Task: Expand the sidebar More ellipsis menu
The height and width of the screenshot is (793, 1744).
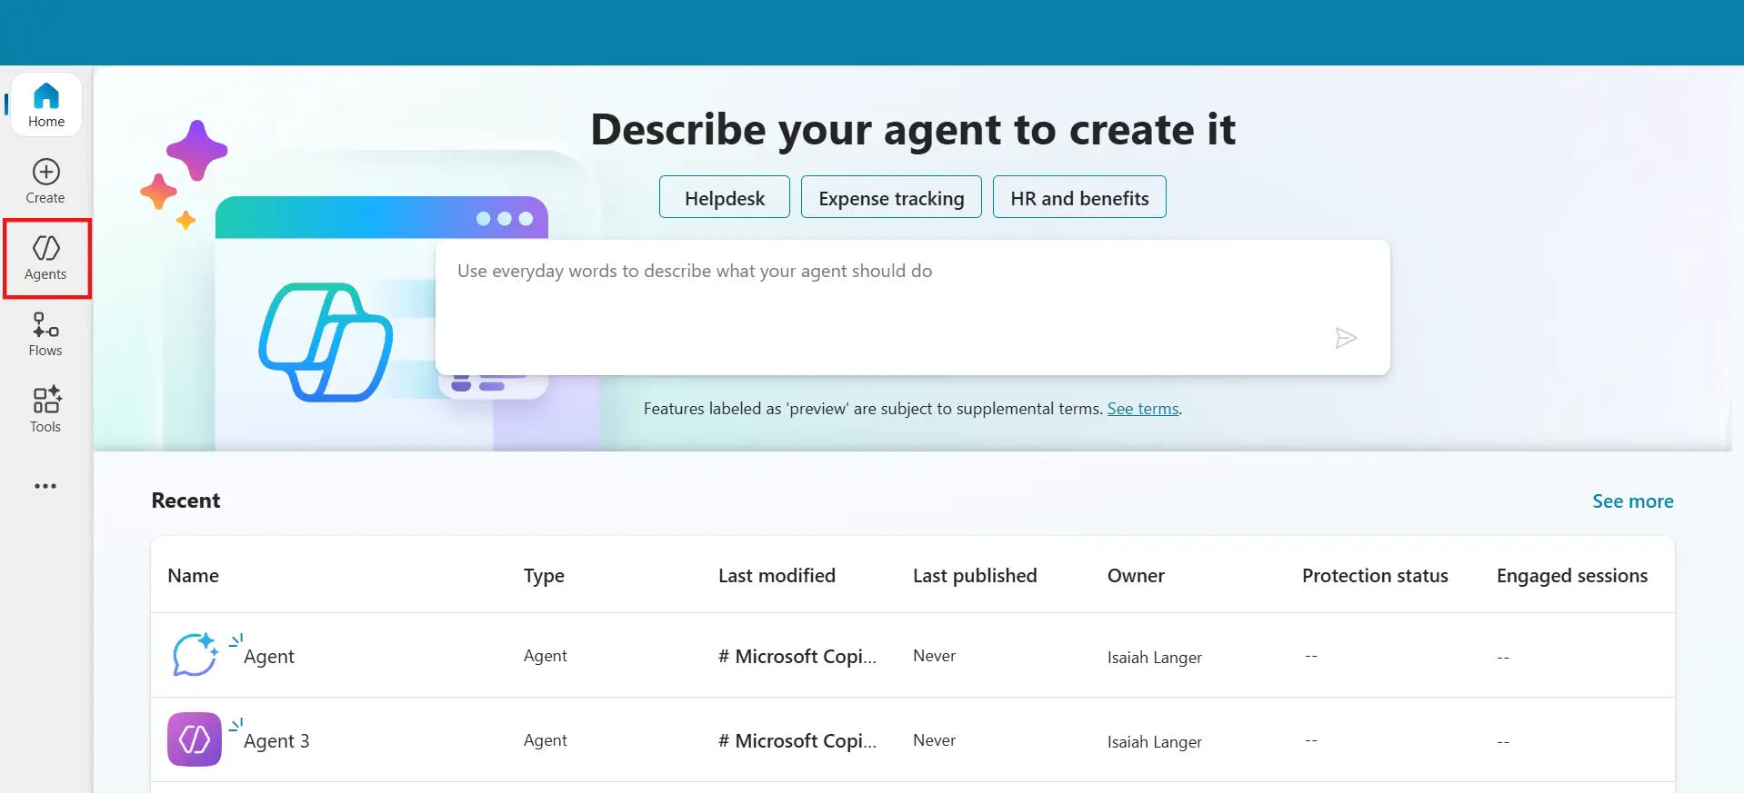Action: click(45, 486)
